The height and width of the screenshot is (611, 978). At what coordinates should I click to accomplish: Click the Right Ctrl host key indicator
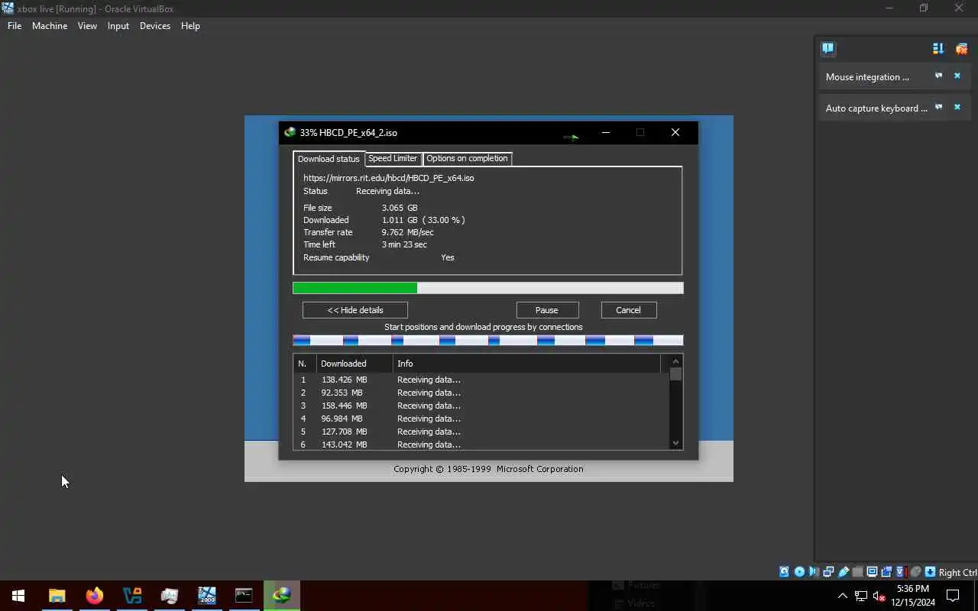tap(957, 573)
